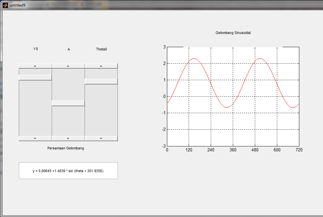This screenshot has width=323, height=217.
Task: Click the Theta0 column header label
Action: (101, 49)
